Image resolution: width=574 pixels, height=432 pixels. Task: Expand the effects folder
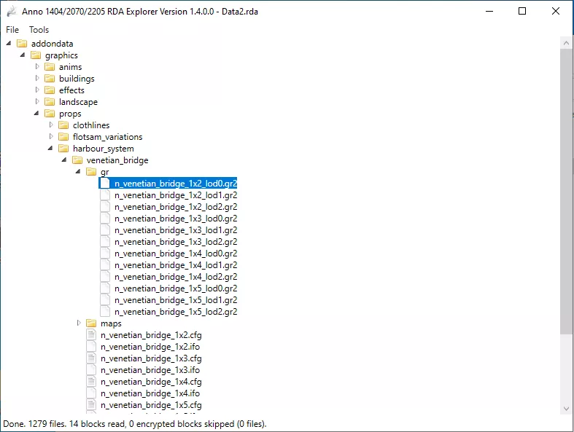point(37,90)
